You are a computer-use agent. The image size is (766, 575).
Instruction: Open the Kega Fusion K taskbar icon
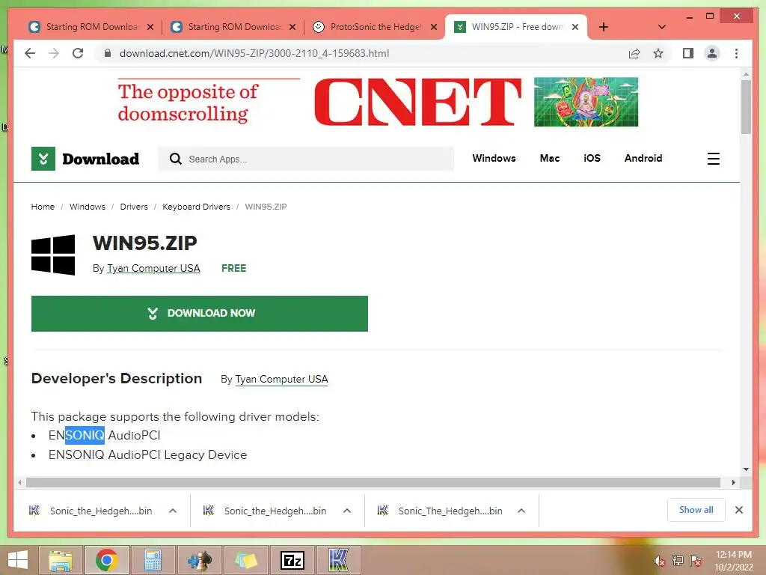(x=339, y=560)
